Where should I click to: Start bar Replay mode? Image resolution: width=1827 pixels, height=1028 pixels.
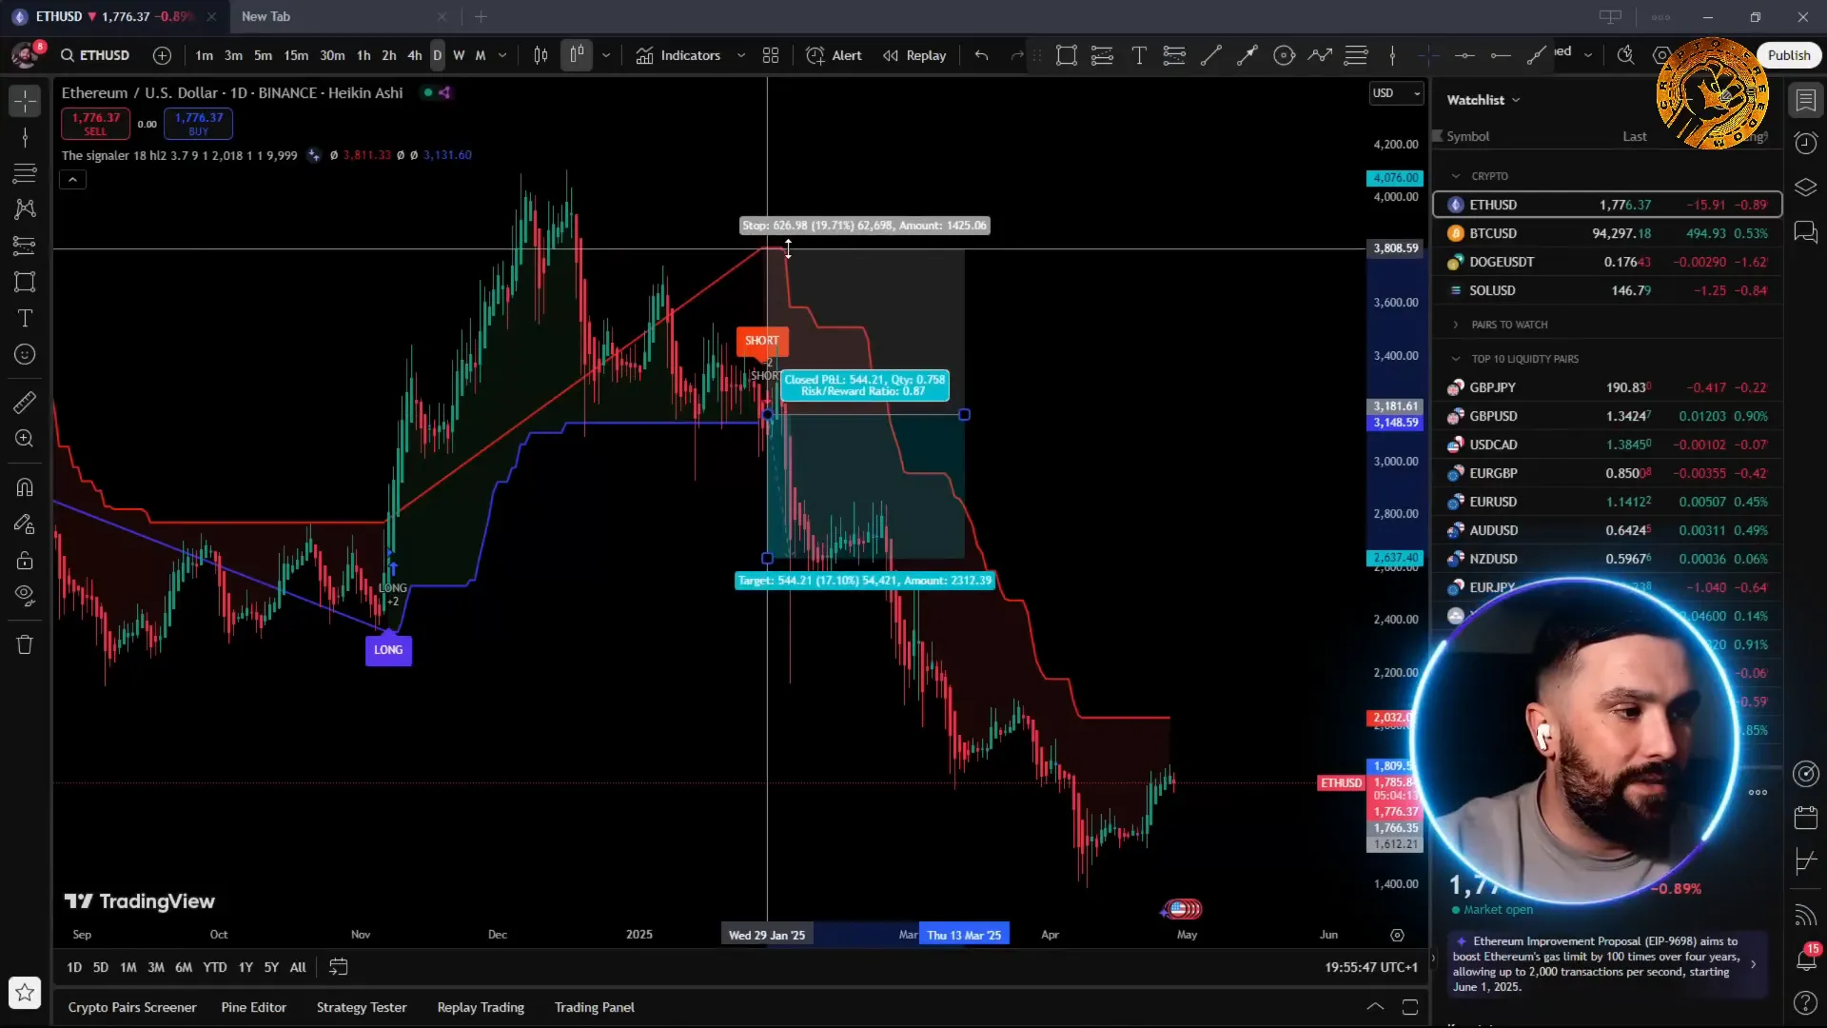914,55
